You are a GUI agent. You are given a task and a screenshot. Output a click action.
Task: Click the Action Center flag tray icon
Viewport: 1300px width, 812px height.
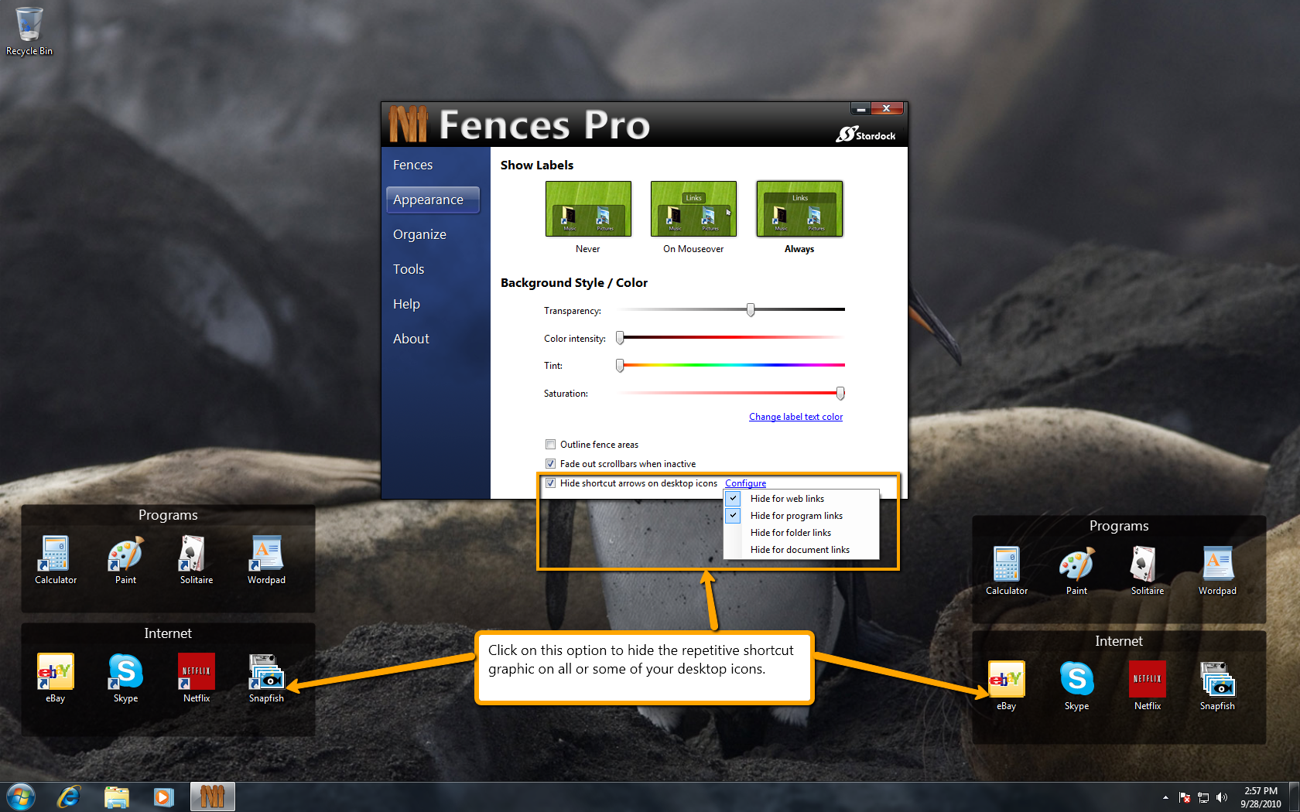[1184, 797]
